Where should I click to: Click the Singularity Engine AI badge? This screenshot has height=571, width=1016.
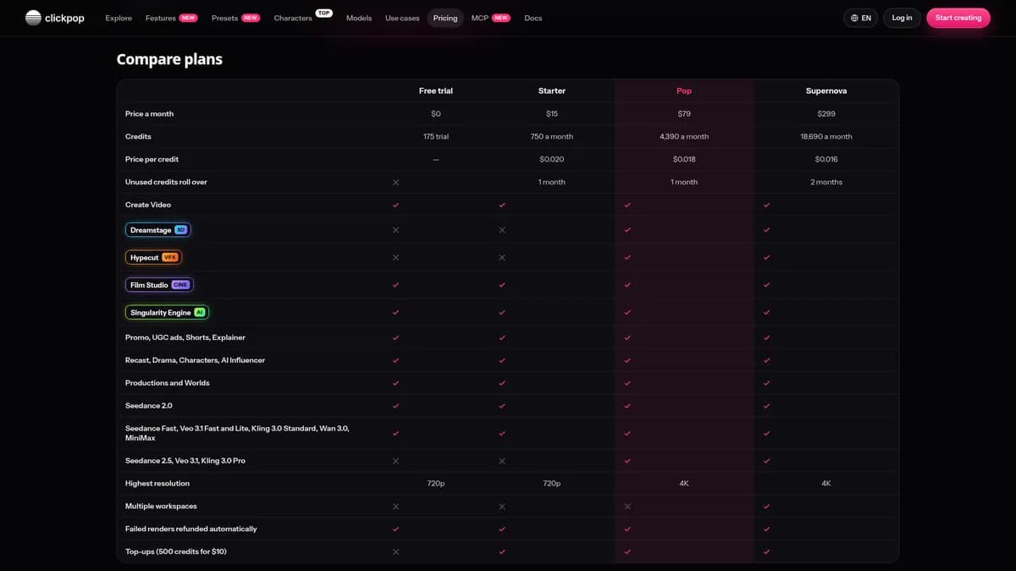(x=168, y=312)
